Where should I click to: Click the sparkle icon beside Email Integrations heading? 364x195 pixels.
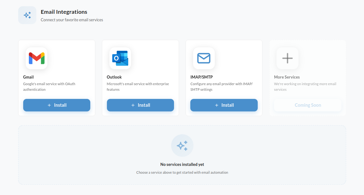click(27, 15)
